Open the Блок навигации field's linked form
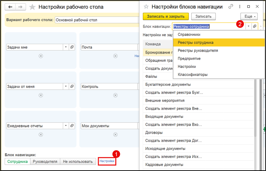 click(255, 26)
